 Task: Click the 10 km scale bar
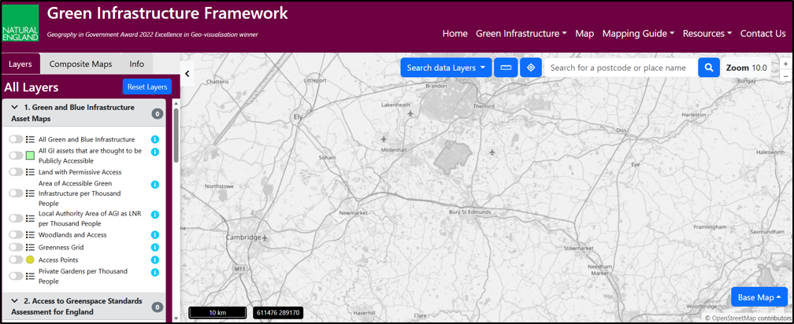pyautogui.click(x=217, y=313)
